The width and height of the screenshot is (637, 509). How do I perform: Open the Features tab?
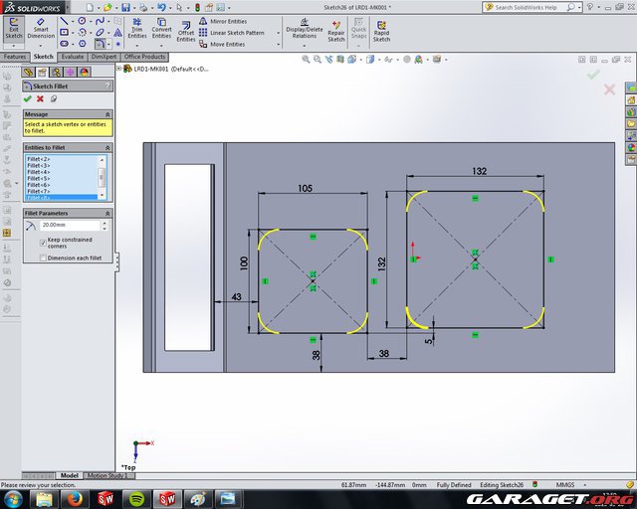click(15, 57)
